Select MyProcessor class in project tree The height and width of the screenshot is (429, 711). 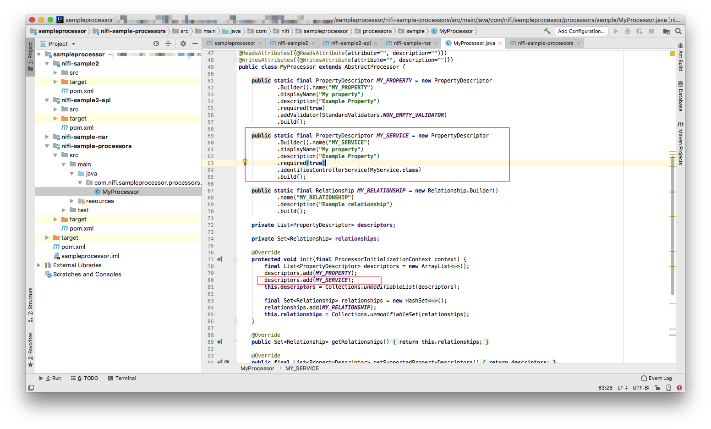121,192
